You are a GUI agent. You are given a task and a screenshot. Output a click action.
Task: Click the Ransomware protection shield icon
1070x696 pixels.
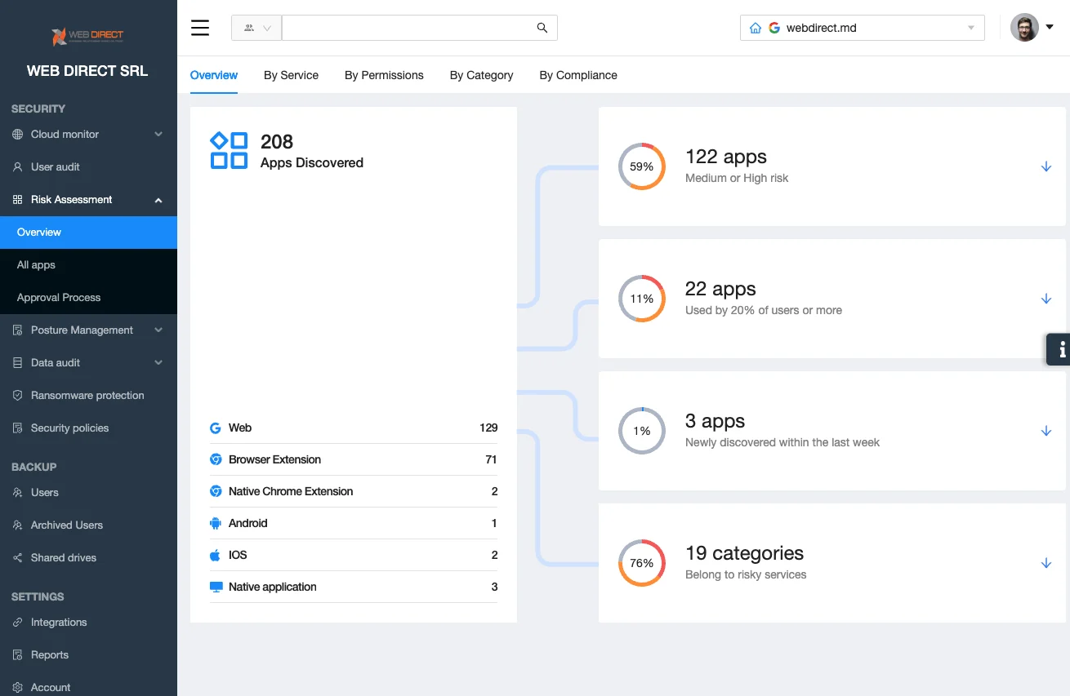(18, 396)
